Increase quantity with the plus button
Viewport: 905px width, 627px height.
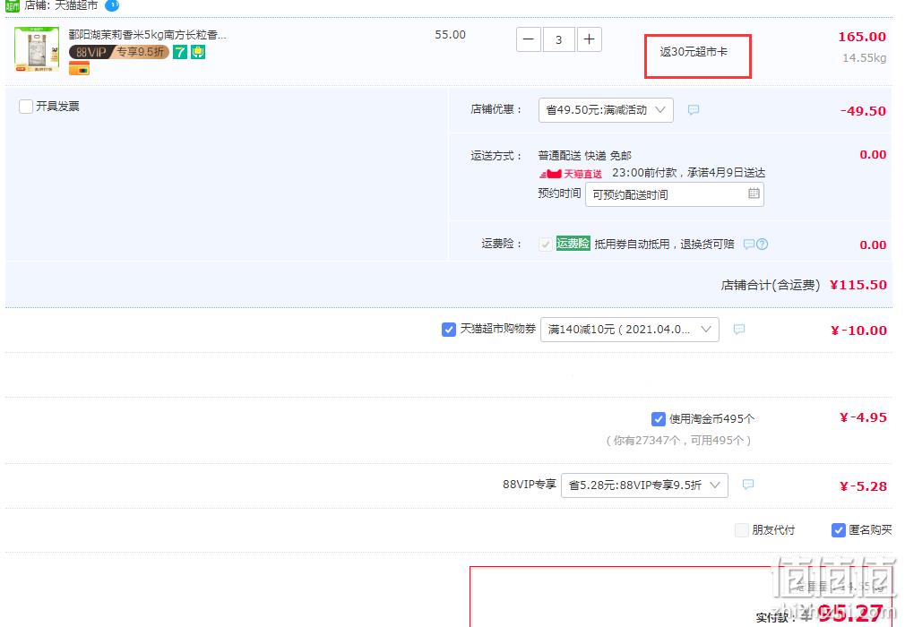coord(590,39)
